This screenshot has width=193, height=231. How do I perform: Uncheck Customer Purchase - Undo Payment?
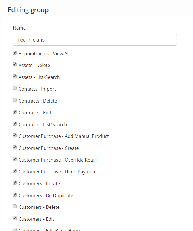click(x=15, y=171)
